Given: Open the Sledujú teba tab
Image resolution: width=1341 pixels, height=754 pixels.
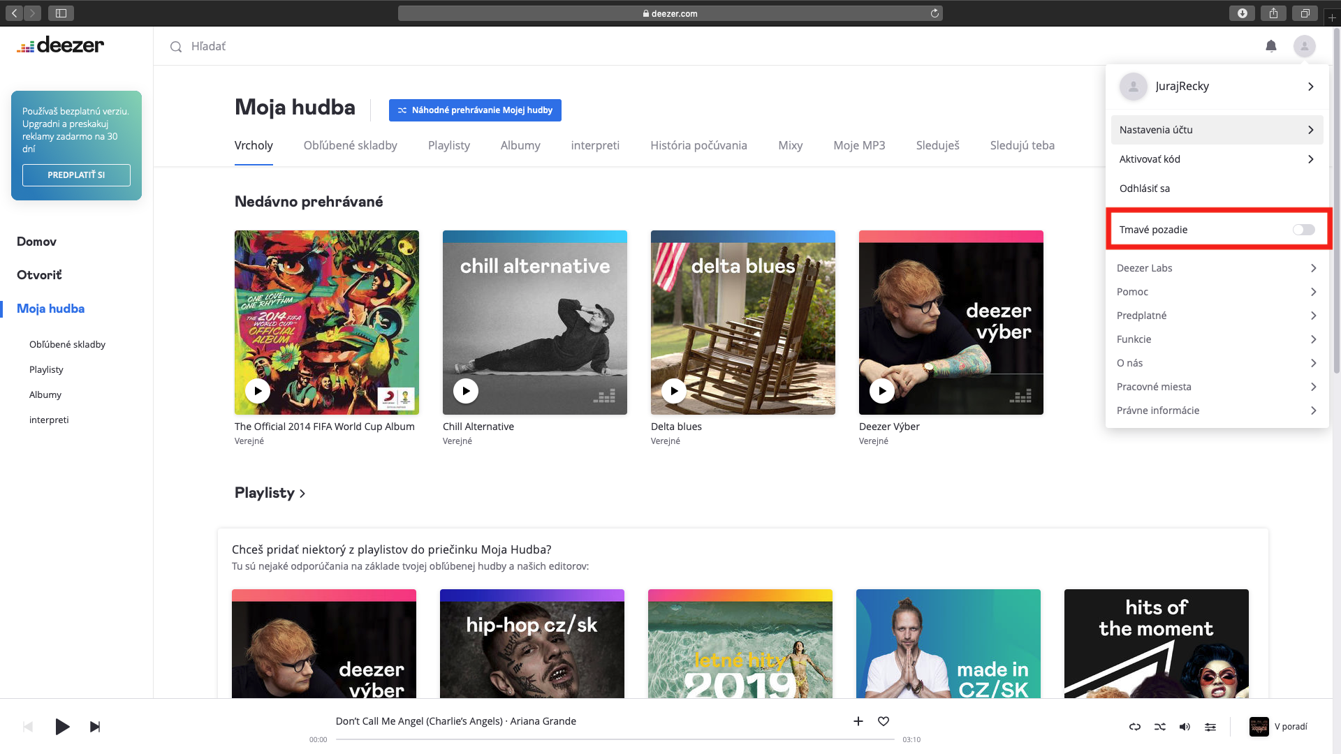Looking at the screenshot, I should tap(1022, 145).
